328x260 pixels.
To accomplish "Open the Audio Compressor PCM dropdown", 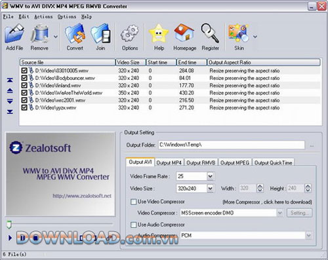I will pyautogui.click(x=308, y=235).
